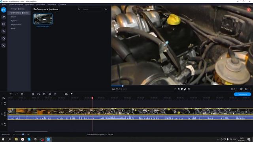Image resolution: width=253 pixels, height=142 pixels.
Task: Open the Transitions tab in left sidebar
Action: [4, 24]
